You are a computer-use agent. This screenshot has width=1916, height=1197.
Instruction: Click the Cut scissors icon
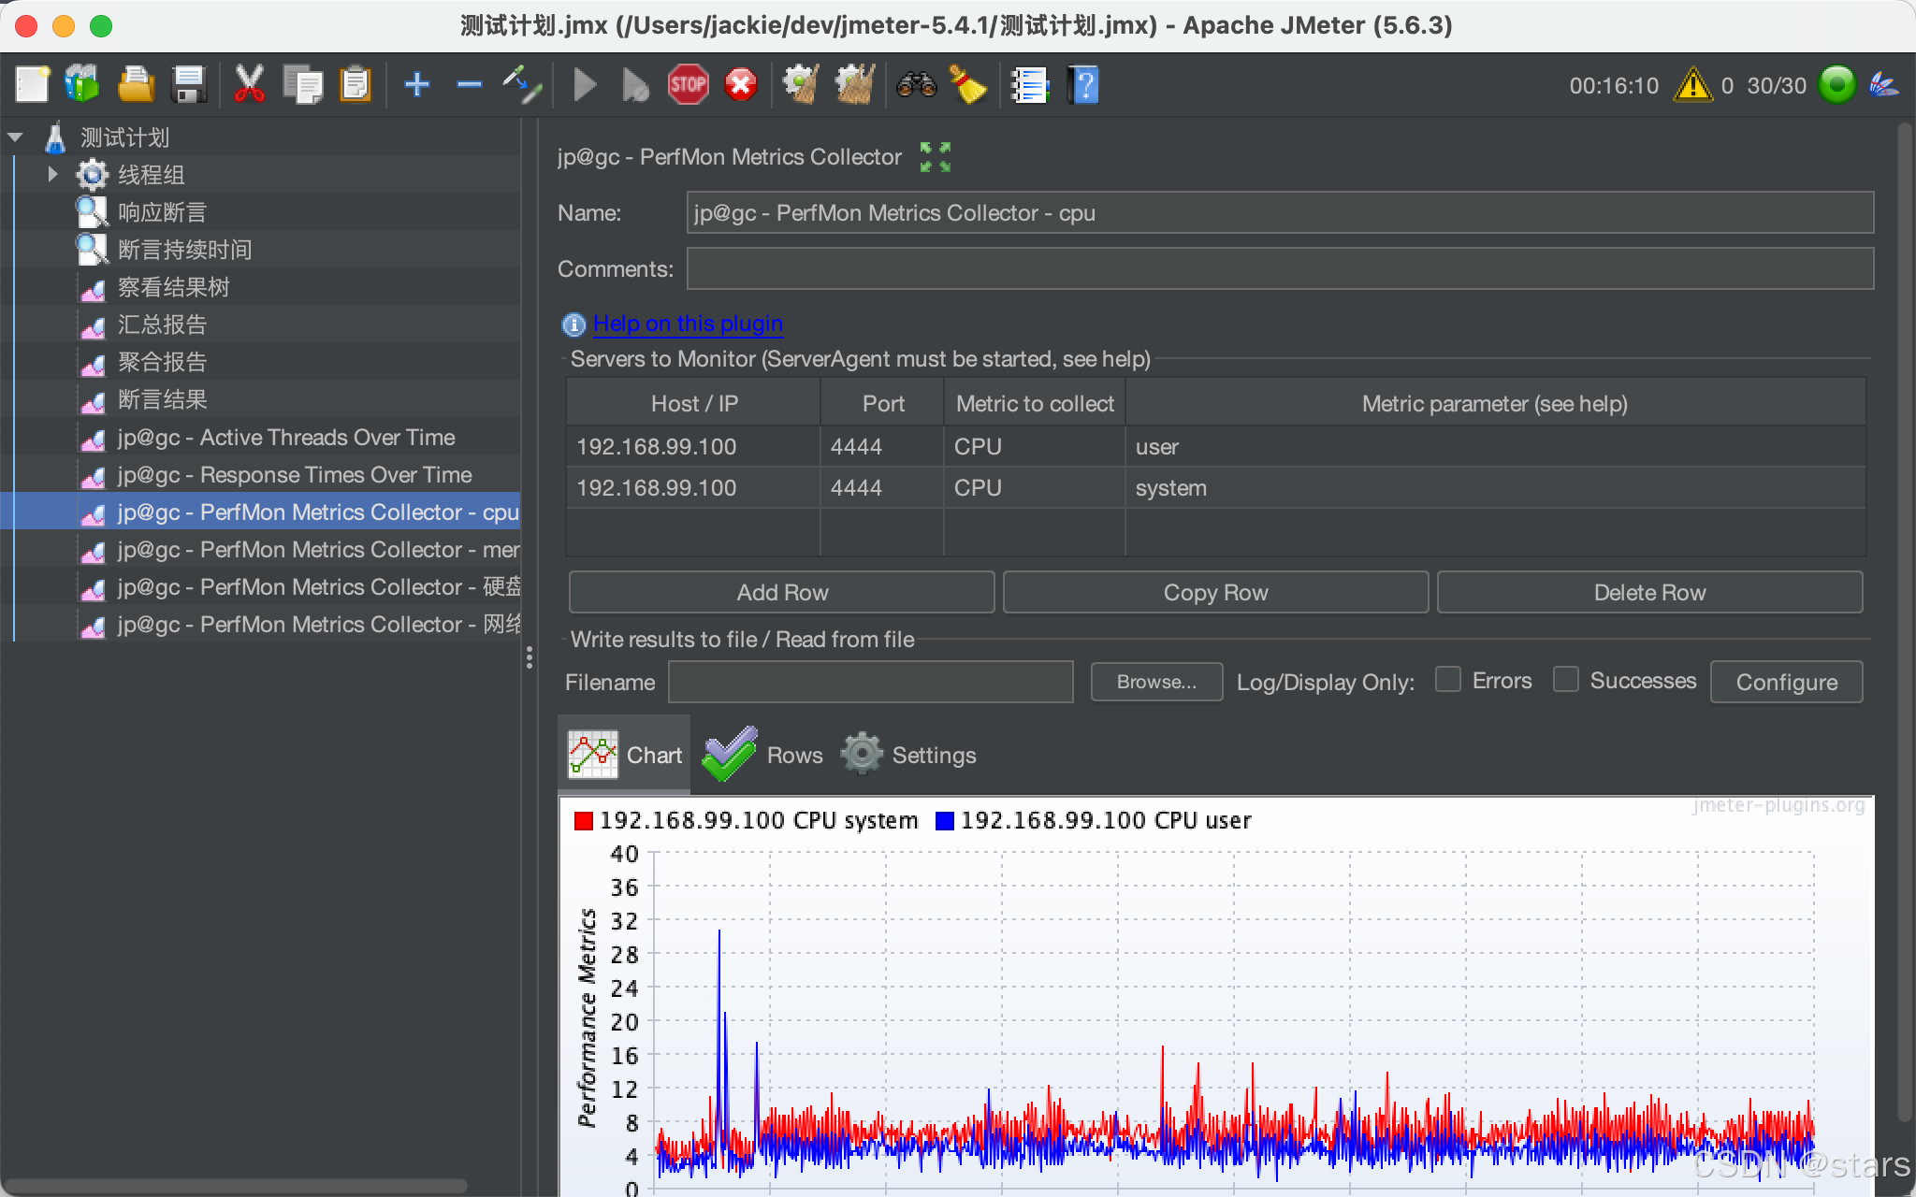(x=249, y=85)
